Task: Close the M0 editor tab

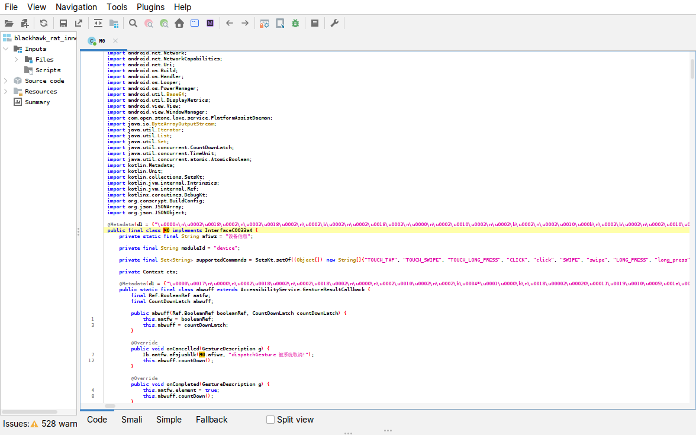Action: 115,41
